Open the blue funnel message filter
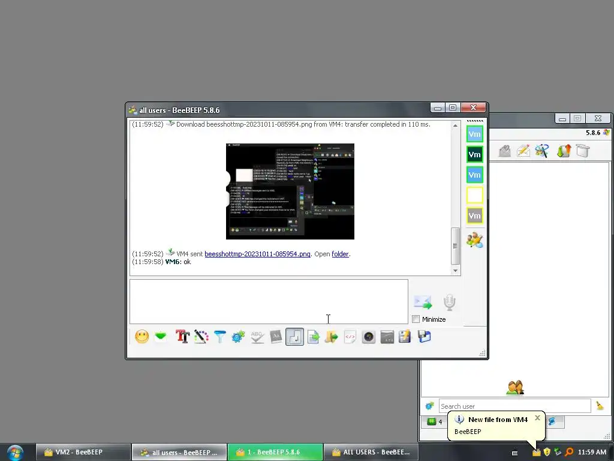The image size is (614, 461). pyautogui.click(x=219, y=336)
